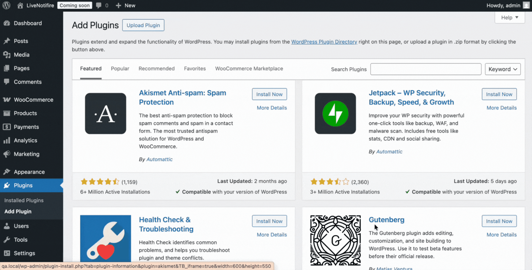Screen dimensions: 532x270
Task: Open Installed Plugins submenu item
Action: coord(24,200)
